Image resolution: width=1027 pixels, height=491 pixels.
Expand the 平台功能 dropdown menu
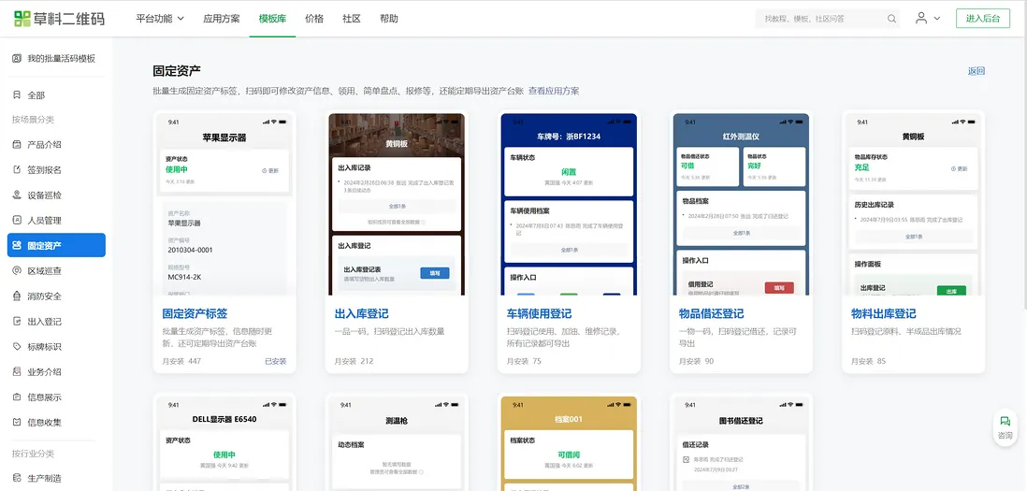coord(160,19)
